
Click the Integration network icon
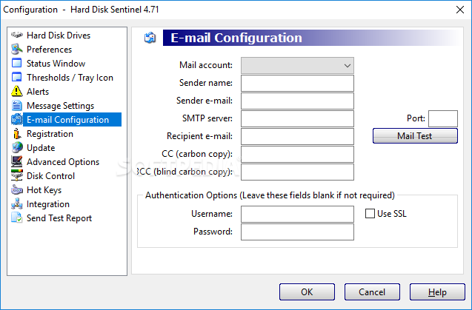pyautogui.click(x=17, y=204)
